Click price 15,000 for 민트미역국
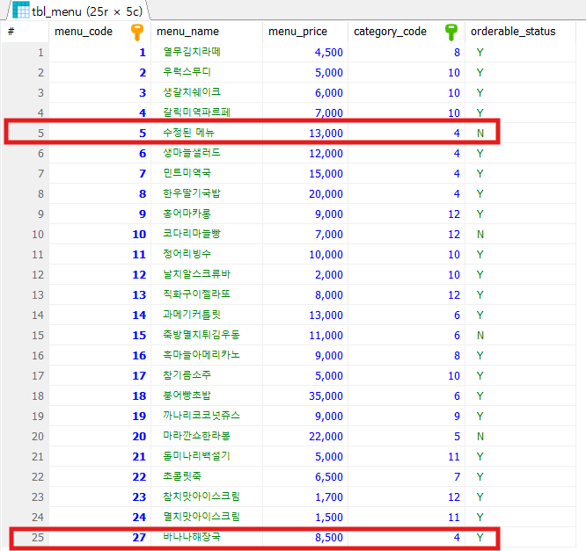 click(x=326, y=174)
